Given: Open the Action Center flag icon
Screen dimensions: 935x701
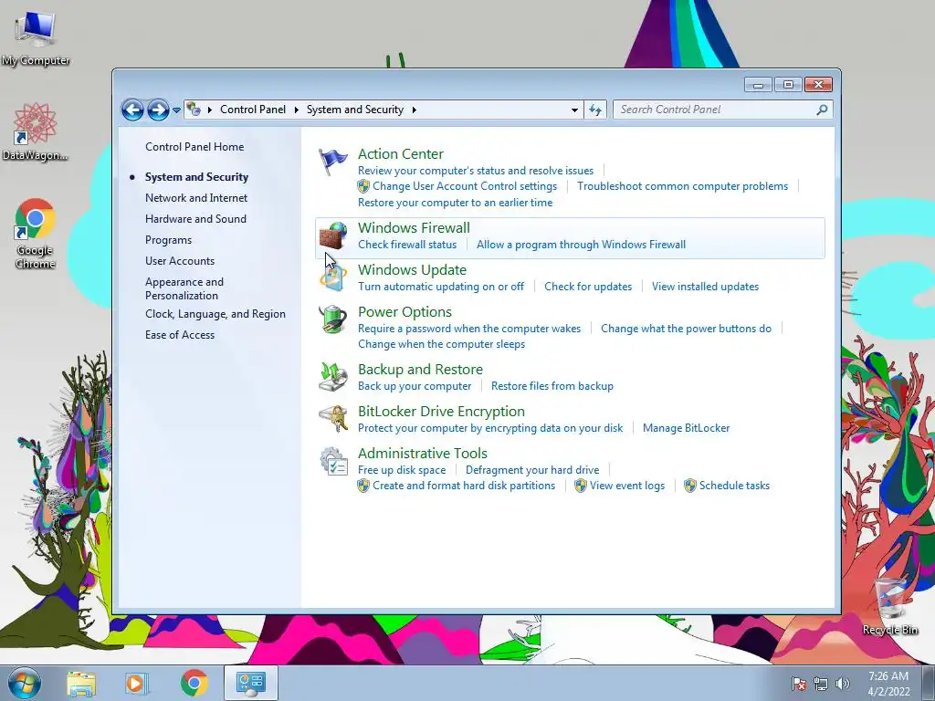Looking at the screenshot, I should click(332, 161).
